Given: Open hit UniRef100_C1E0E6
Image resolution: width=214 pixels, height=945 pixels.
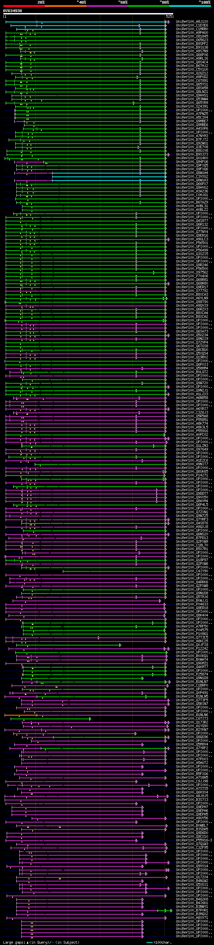Looking at the screenshot, I should pos(192,25).
